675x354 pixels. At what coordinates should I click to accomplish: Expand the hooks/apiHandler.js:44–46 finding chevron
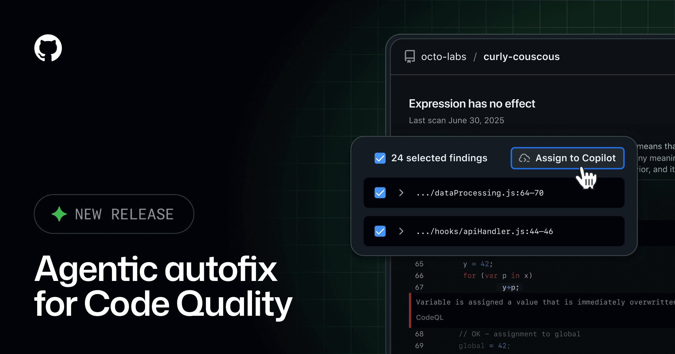point(401,231)
